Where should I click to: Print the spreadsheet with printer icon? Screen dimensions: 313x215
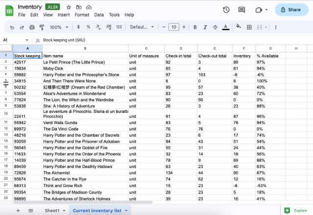(32, 27)
